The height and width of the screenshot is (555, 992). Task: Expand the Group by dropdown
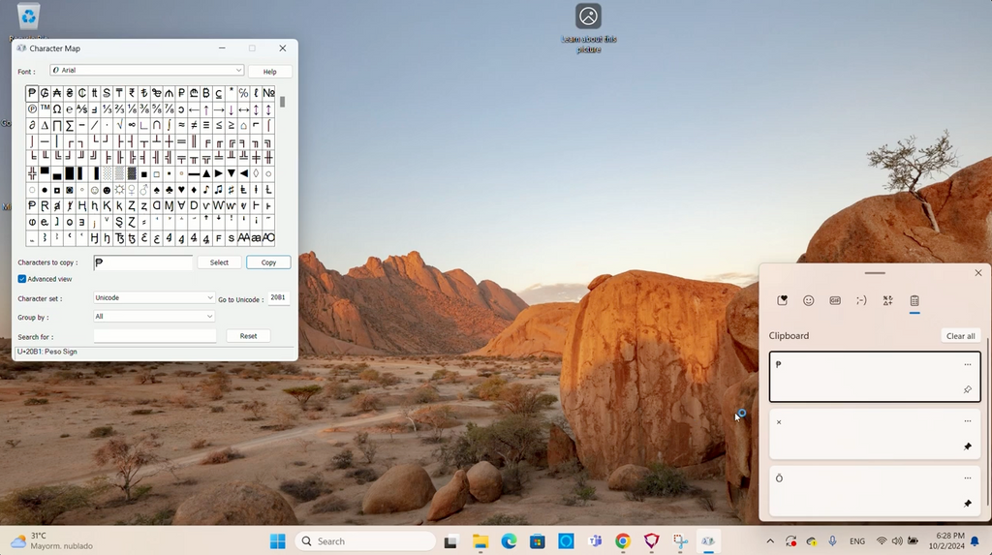[x=154, y=317]
